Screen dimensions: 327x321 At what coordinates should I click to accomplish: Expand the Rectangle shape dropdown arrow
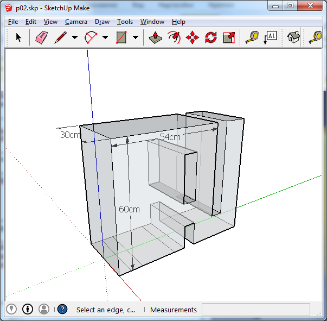(x=136, y=38)
